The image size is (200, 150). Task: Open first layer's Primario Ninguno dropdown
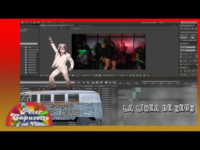[108, 88]
